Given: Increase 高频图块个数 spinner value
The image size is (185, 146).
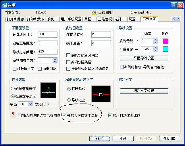Looking at the screenshot, I should coord(55,59).
